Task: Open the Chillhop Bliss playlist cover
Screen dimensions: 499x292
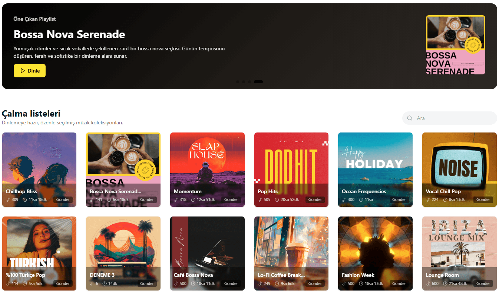Action: tap(39, 170)
